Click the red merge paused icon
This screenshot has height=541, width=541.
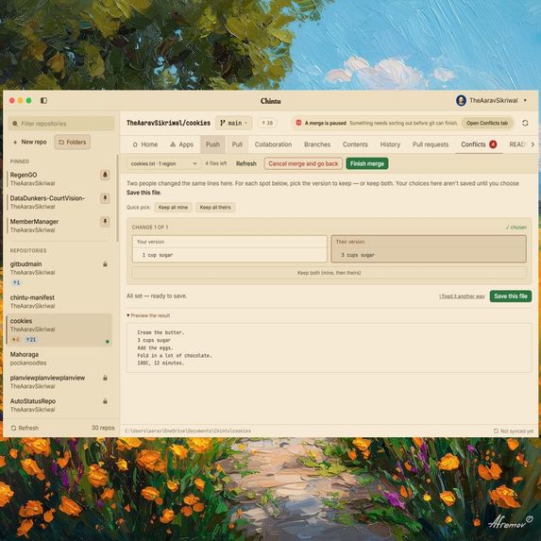(x=298, y=123)
